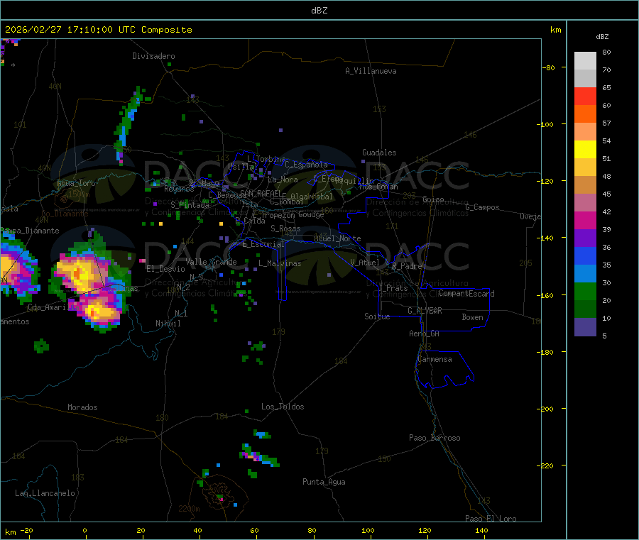639x540 pixels.
Task: Click the SAN_RAFAEL city label
Action: [x=261, y=193]
